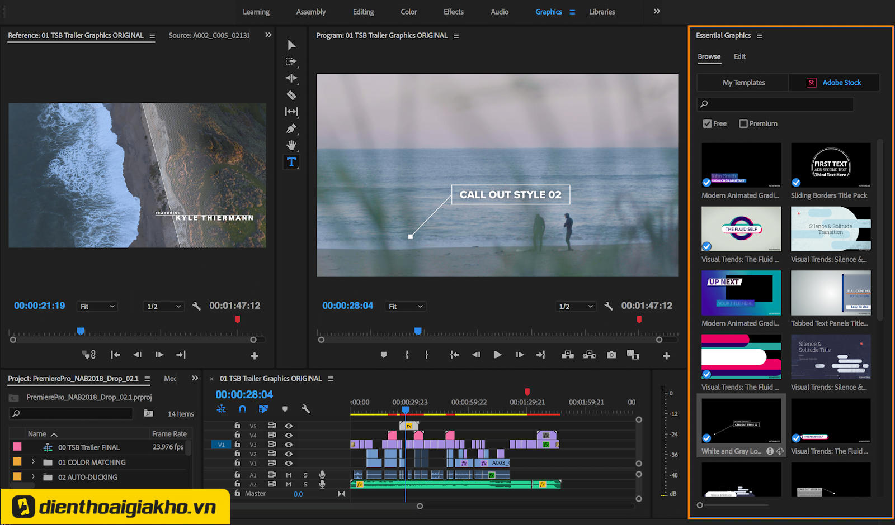This screenshot has width=895, height=525.
Task: Toggle V5 track output eye
Action: [289, 426]
